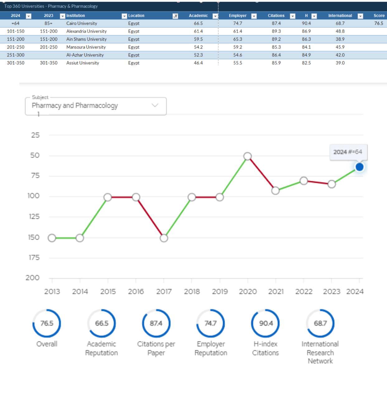Click the Alexandria University row name
The height and width of the screenshot is (399, 387).
[x=86, y=31]
